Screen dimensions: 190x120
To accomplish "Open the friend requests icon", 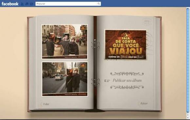I will coord(22,4).
